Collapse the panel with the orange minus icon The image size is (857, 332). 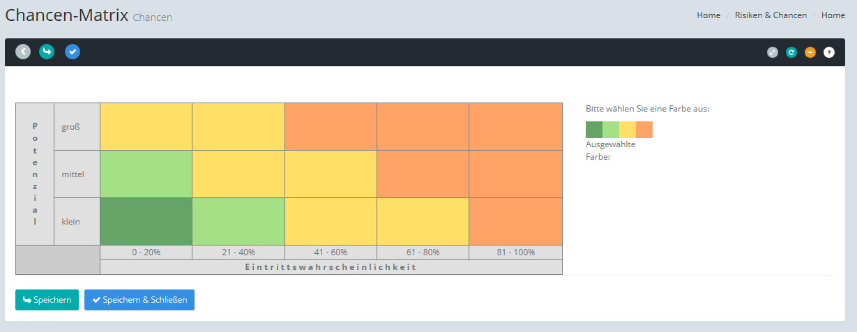810,52
